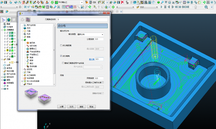Uncheck the 点分离角 checkbox

point(61,56)
